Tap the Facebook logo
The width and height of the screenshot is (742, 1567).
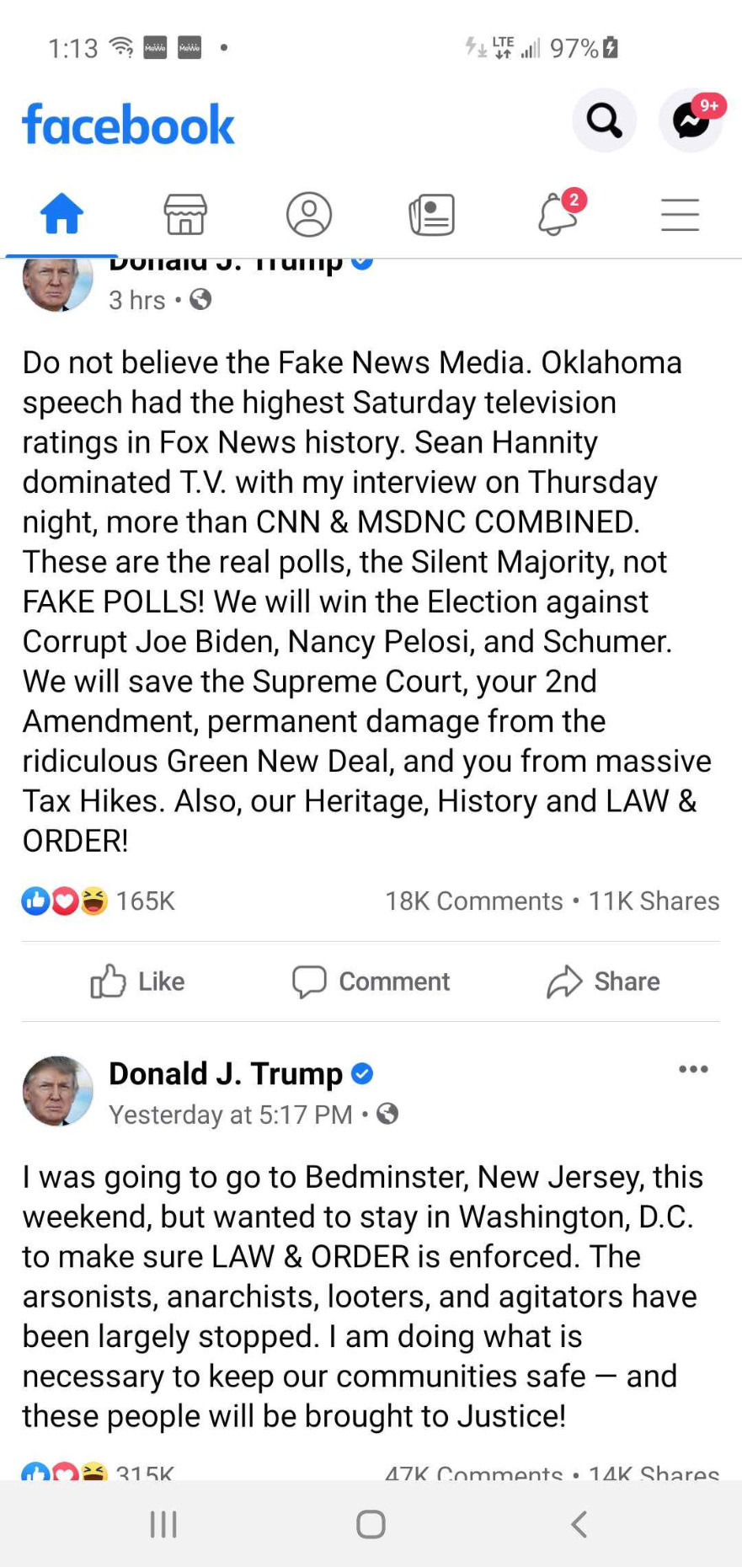pyautogui.click(x=128, y=125)
